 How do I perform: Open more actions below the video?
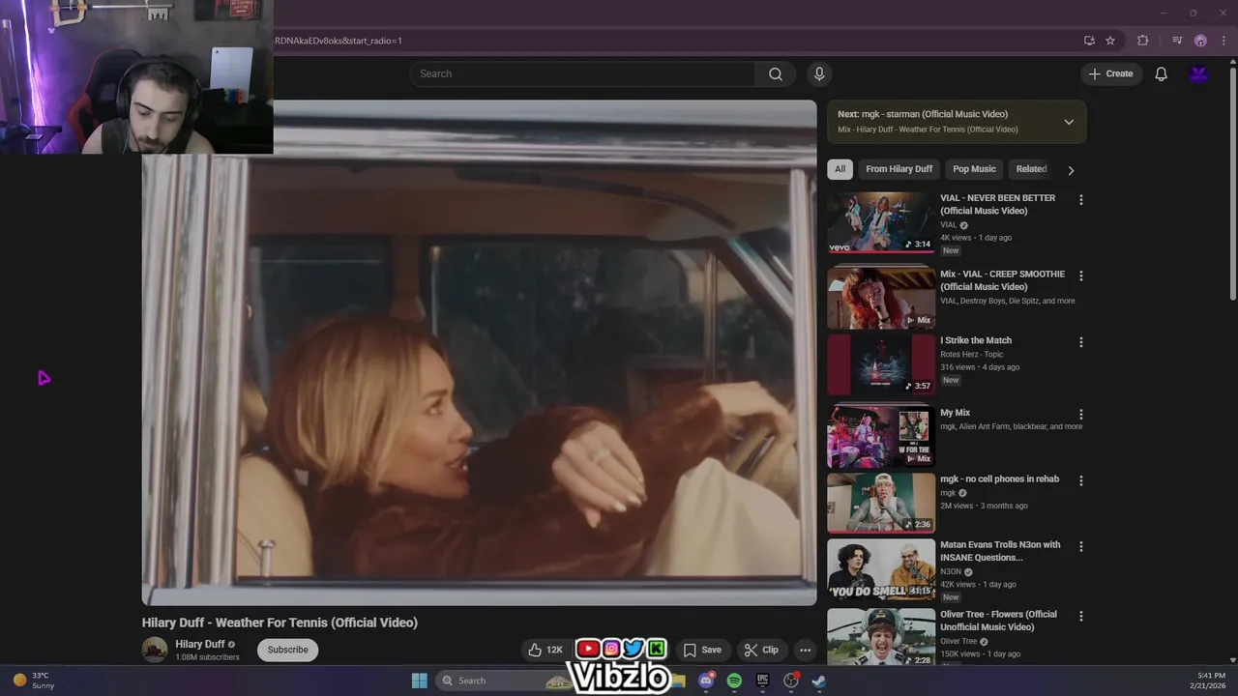805,650
